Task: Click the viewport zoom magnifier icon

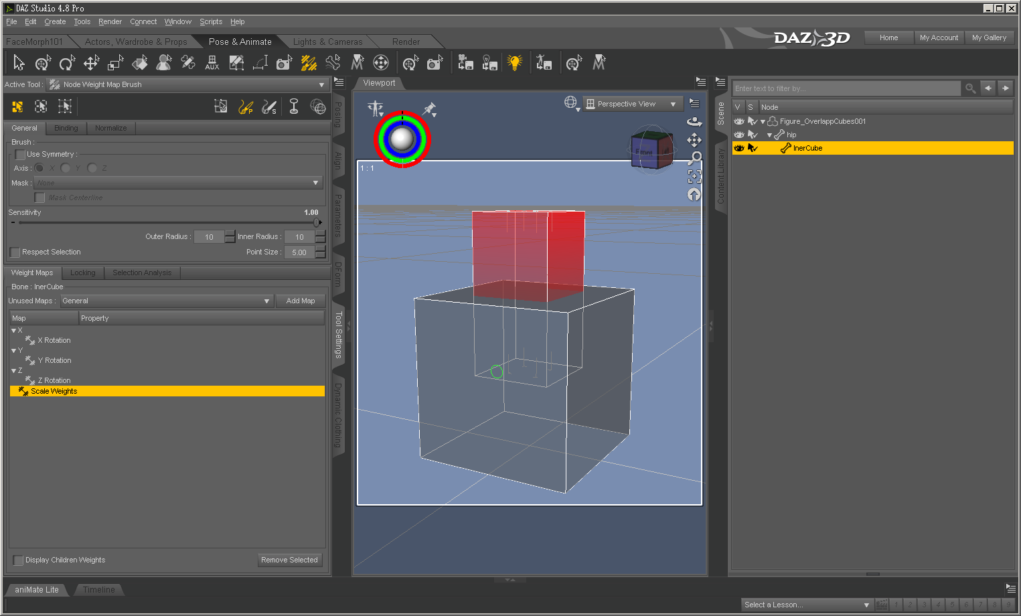Action: 695,158
